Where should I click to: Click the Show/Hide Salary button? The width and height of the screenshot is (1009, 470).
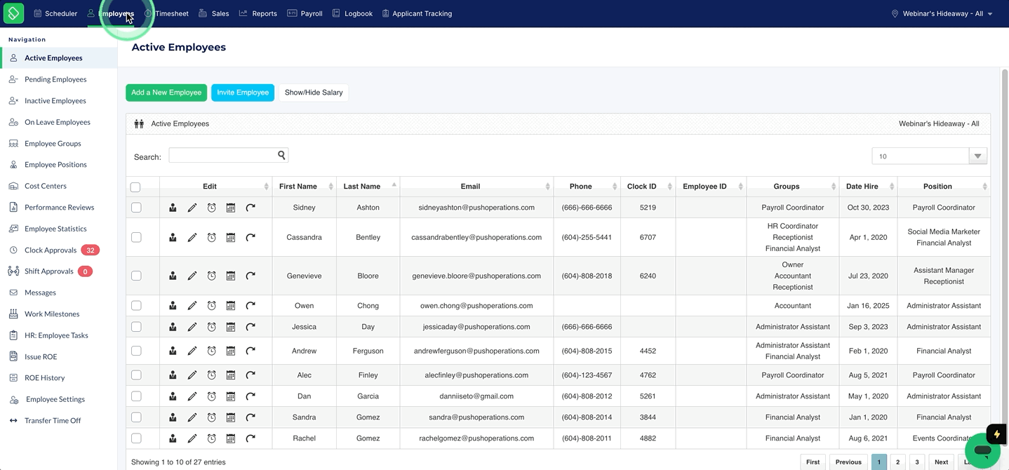pyautogui.click(x=314, y=93)
